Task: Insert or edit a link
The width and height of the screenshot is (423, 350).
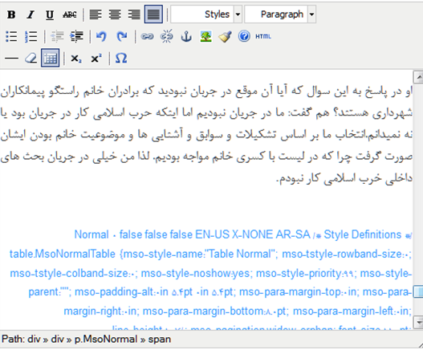Action: point(148,36)
